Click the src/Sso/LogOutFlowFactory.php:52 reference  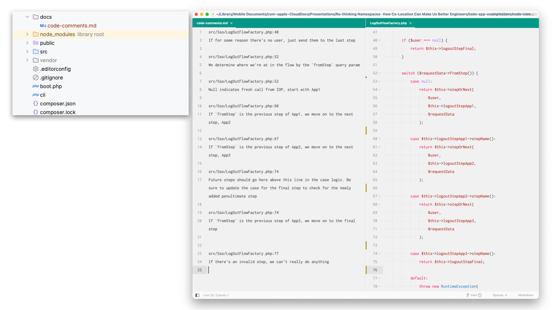(x=244, y=57)
